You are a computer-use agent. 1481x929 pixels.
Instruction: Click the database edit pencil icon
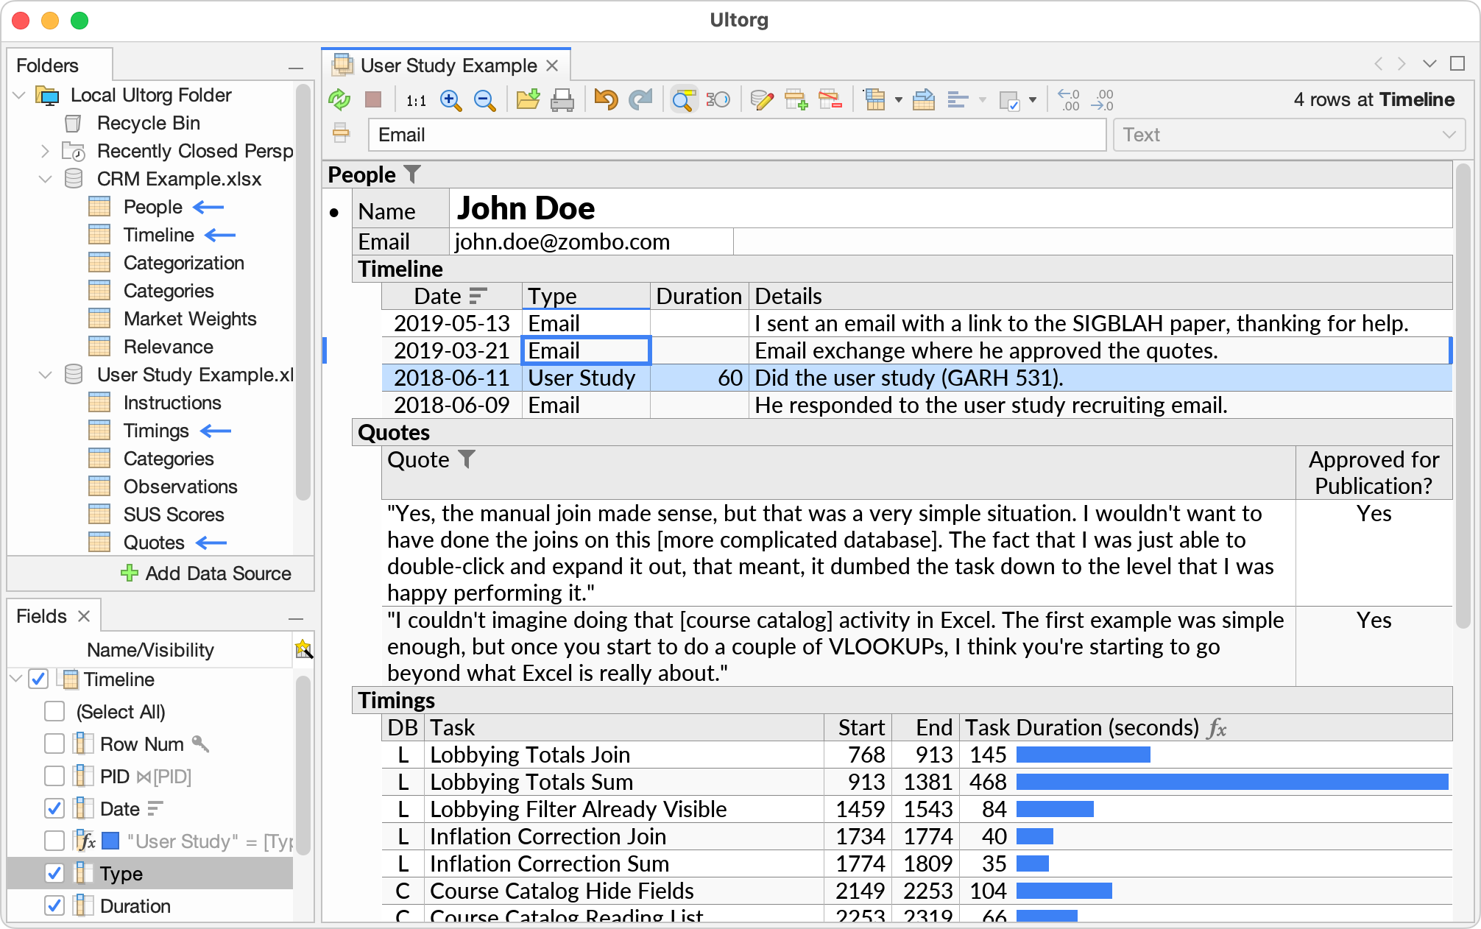[762, 99]
